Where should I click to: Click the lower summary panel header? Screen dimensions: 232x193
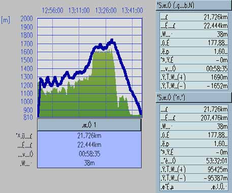pyautogui.click(x=193, y=98)
